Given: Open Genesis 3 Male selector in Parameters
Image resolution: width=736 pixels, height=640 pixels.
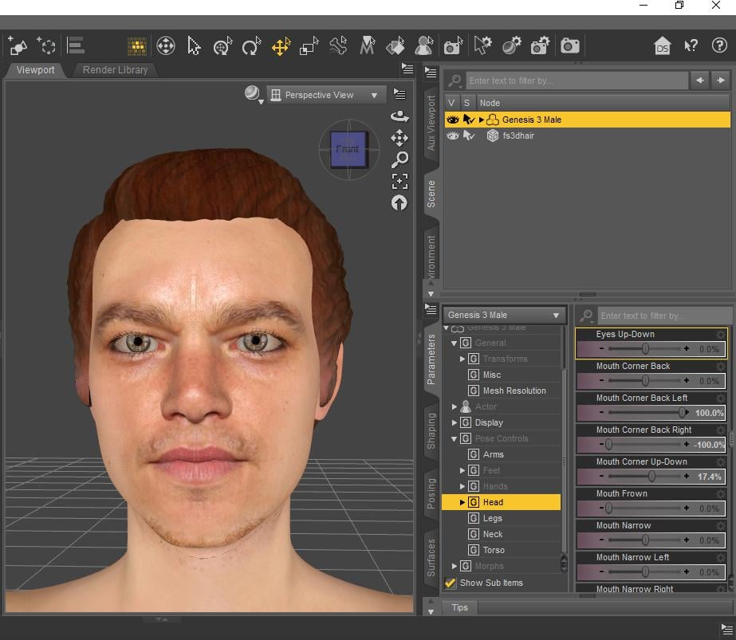Looking at the screenshot, I should [504, 315].
